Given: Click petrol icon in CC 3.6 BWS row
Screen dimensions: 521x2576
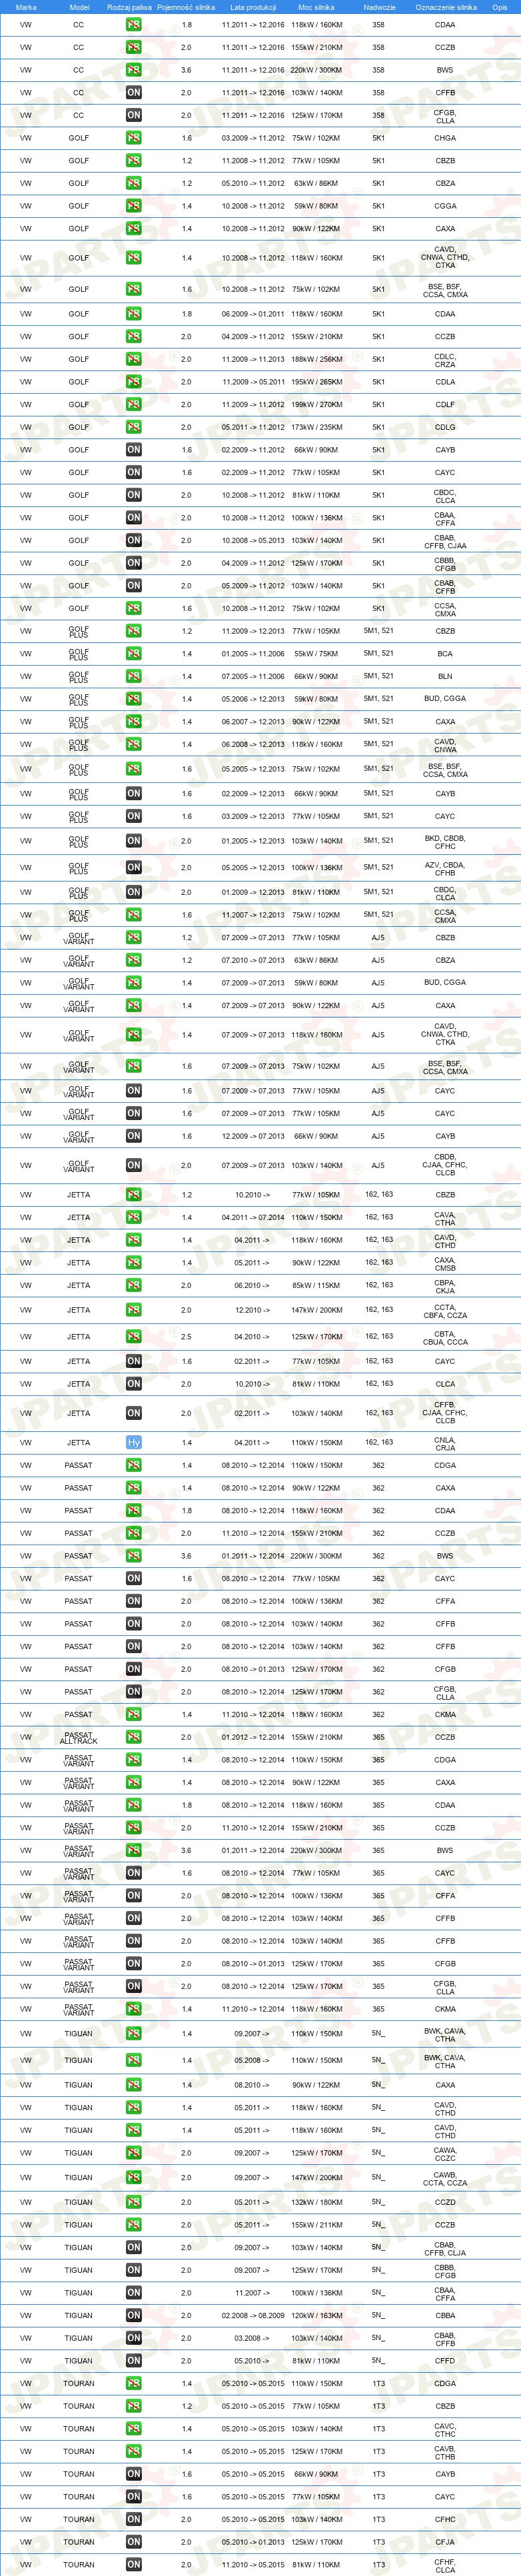Looking at the screenshot, I should coord(134,70).
